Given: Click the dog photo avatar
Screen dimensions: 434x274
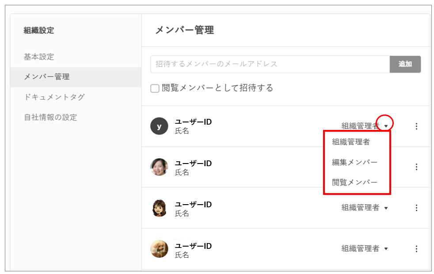Looking at the screenshot, I should pos(159,249).
